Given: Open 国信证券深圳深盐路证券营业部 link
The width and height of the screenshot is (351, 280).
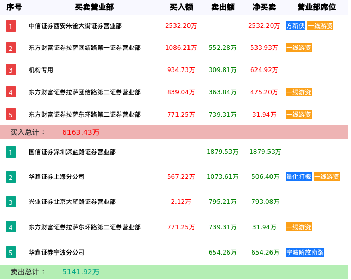Looking at the screenshot, I should click(72, 152).
